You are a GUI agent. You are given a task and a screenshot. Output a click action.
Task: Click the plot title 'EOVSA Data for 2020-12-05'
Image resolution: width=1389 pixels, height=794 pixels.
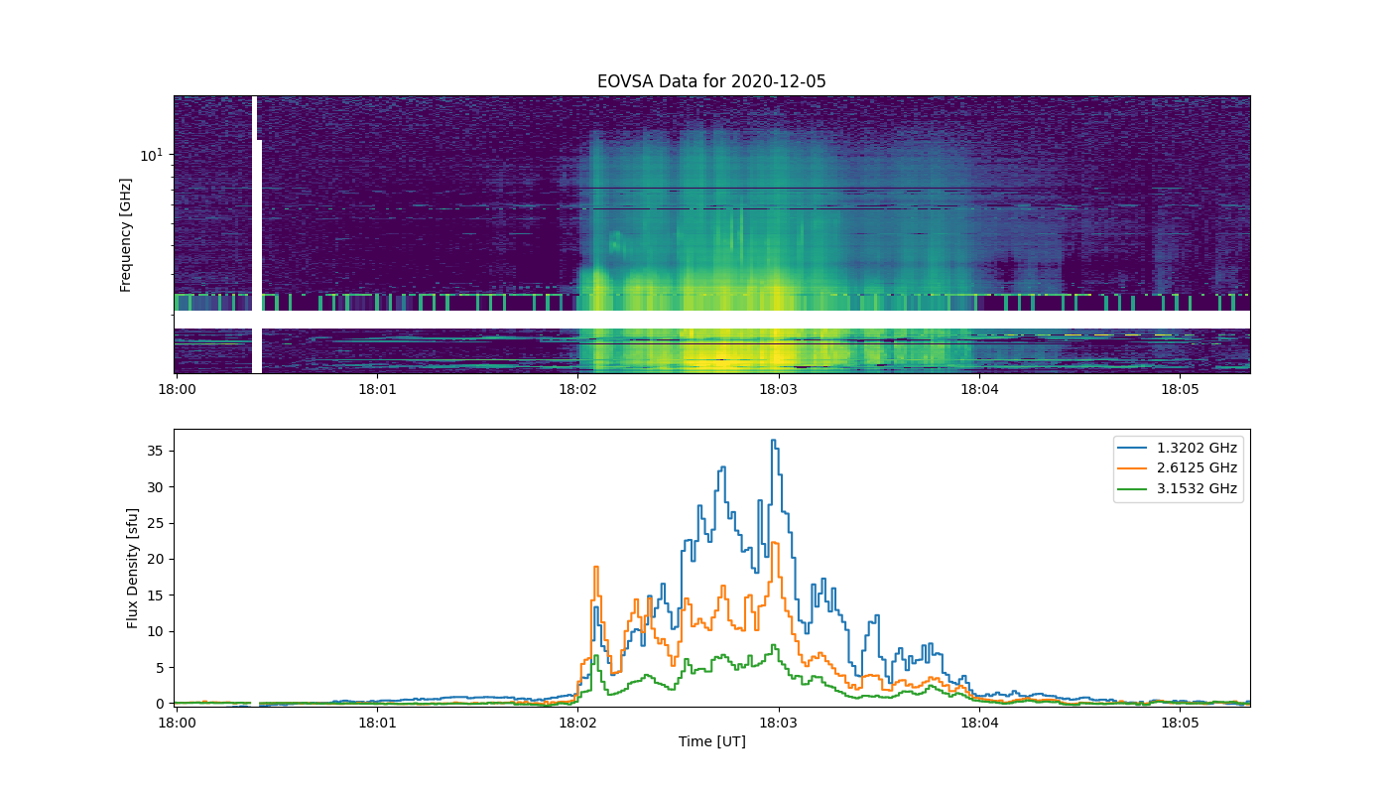(711, 81)
